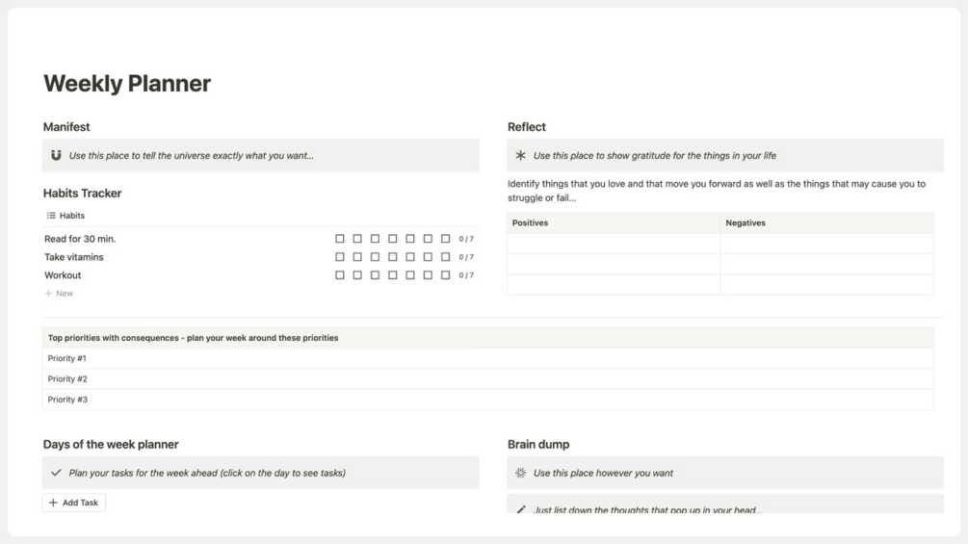
Task: Click the Priority #3 row
Action: click(x=67, y=400)
